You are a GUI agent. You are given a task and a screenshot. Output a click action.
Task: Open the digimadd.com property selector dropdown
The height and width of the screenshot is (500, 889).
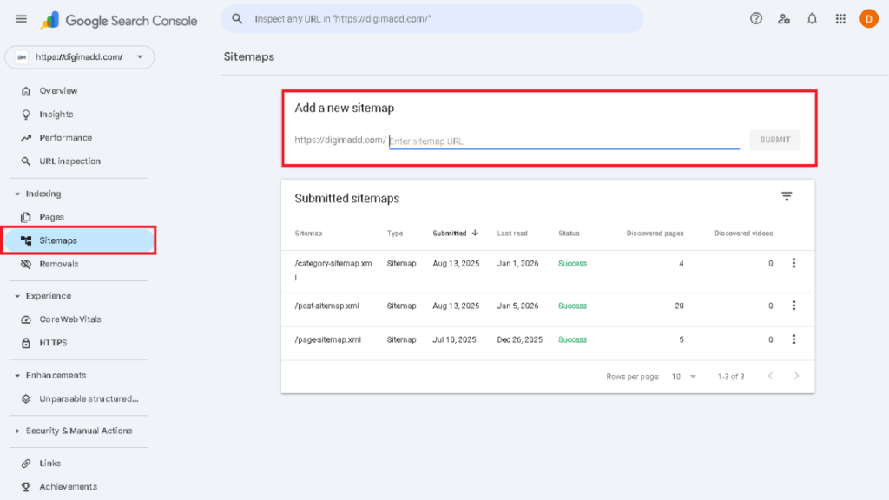[80, 57]
